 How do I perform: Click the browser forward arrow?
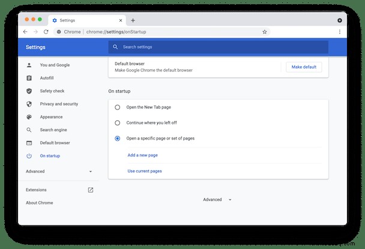pyautogui.click(x=35, y=32)
